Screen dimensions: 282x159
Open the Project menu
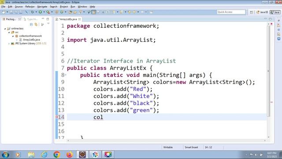pos(64,7)
